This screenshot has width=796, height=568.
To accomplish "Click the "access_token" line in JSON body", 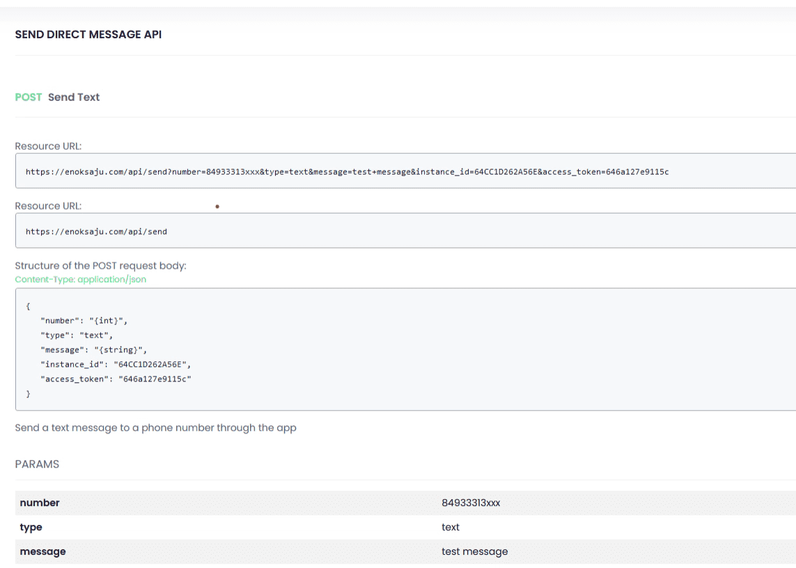I will pos(116,379).
